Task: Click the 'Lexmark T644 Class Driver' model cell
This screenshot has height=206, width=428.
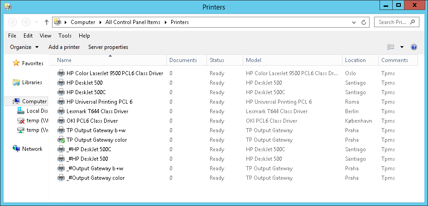Action: click(x=277, y=111)
